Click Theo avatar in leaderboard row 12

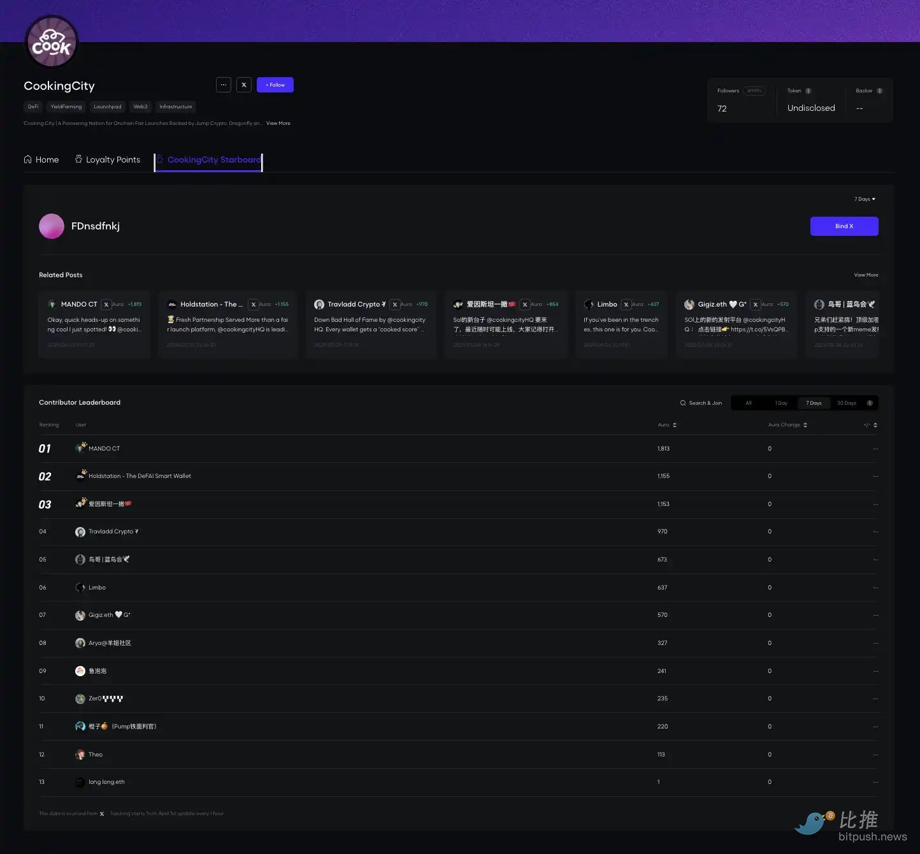(x=80, y=755)
